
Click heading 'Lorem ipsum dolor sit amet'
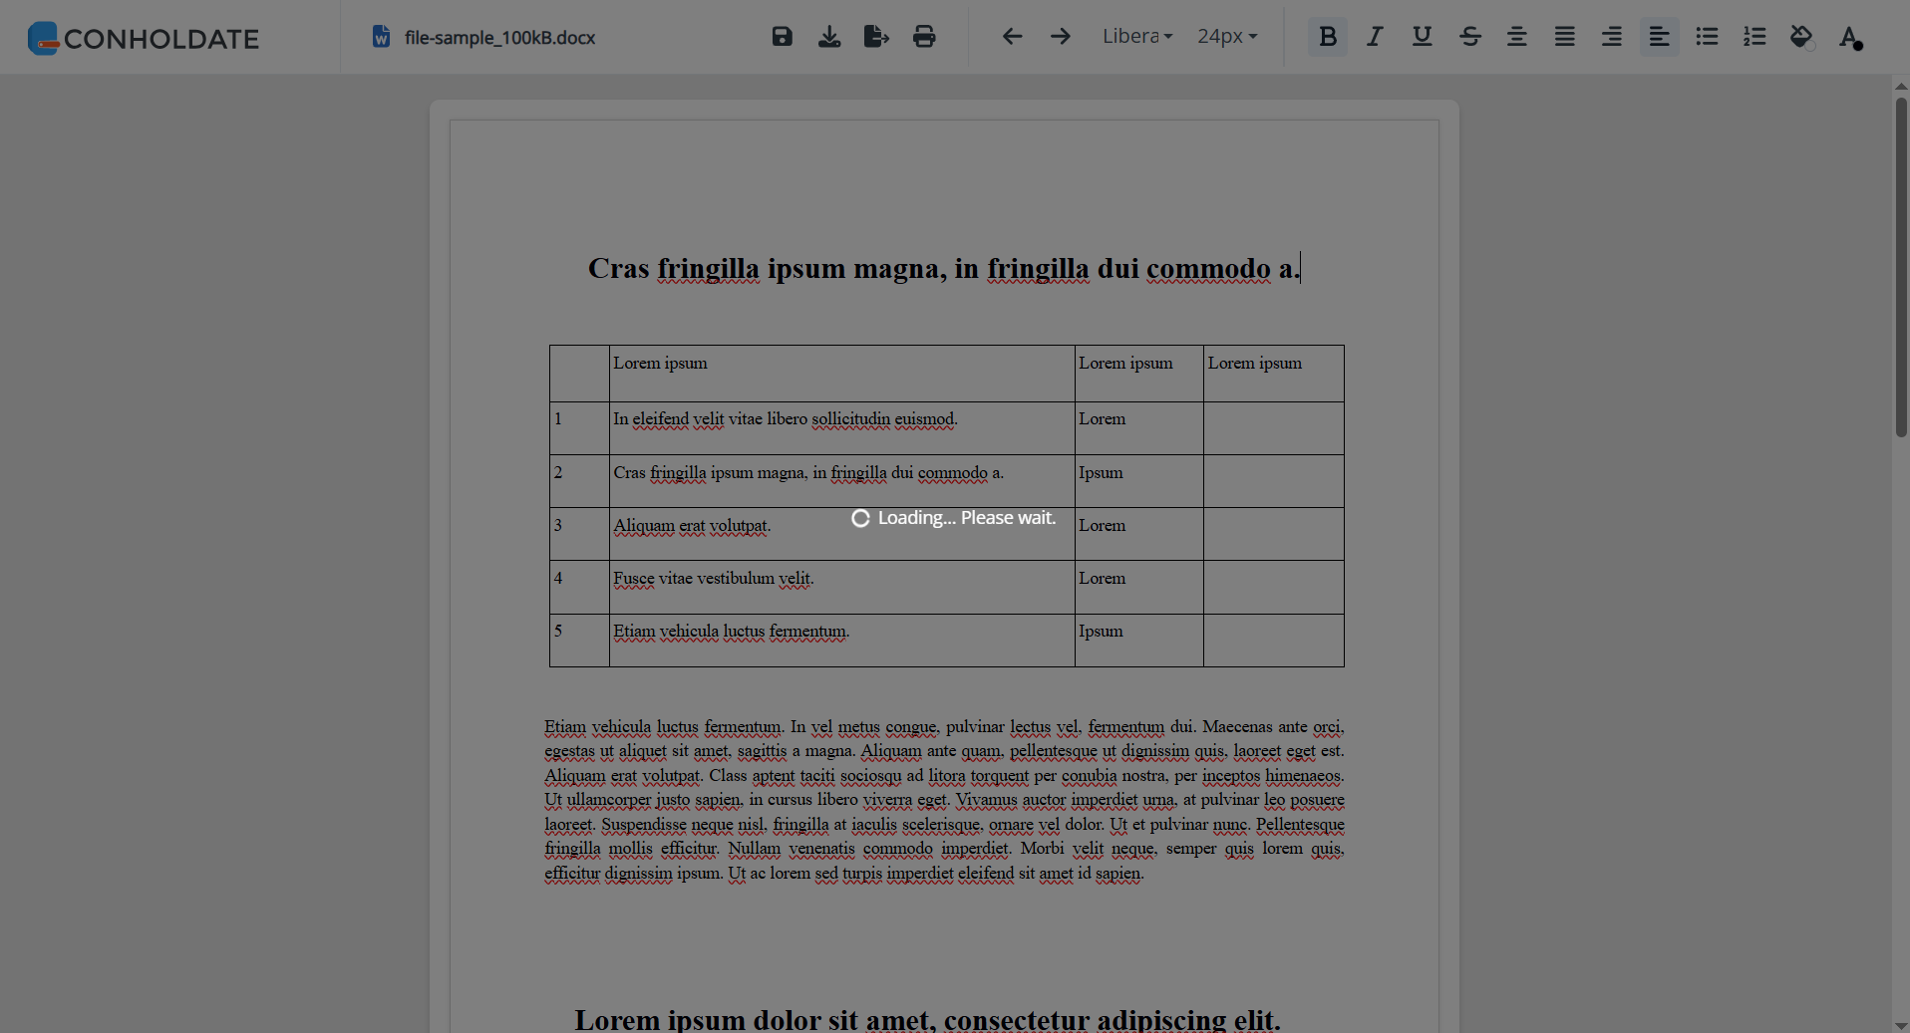[x=927, y=1019]
